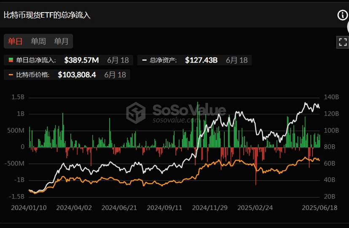Image resolution: width=349 pixels, height=228 pixels.
Task: Click the 2025/02/24 x-axis date label
Action: click(x=255, y=208)
